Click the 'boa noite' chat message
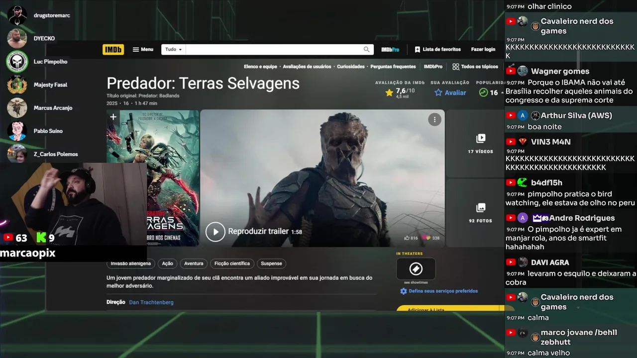Viewport: 637px width, 358px height. [544, 127]
